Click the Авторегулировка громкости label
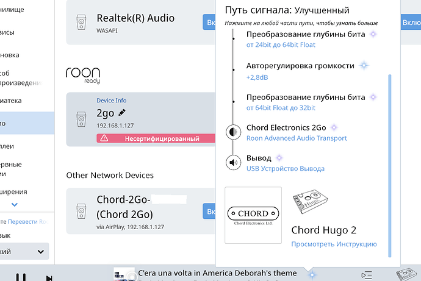421x281 pixels. [x=300, y=66]
